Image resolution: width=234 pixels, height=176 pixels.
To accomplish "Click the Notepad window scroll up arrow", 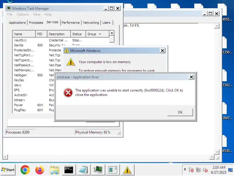I will pos(217,26).
